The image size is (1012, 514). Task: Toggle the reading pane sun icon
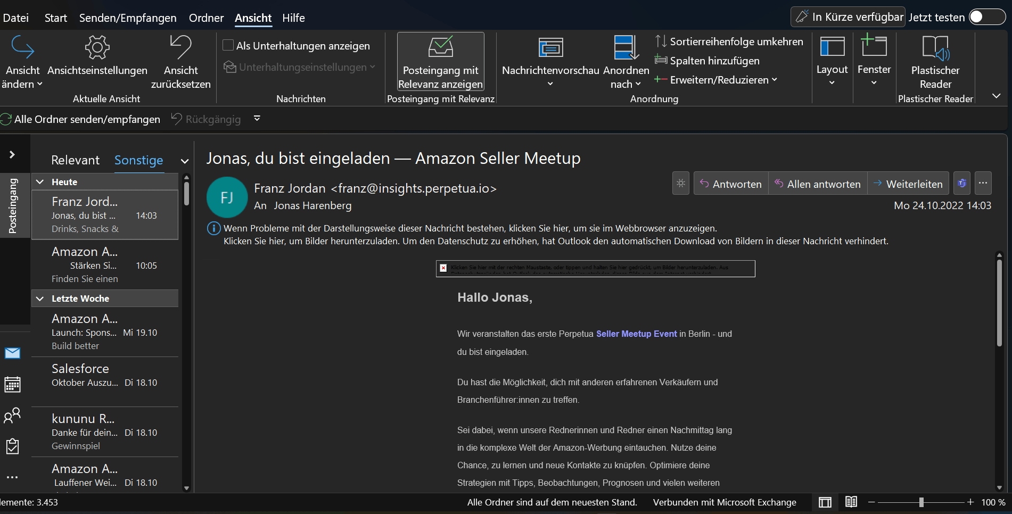681,184
